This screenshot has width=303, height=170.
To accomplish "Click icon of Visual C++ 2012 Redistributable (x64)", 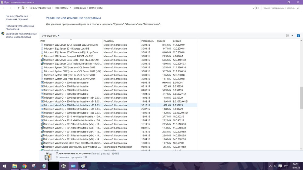I will tap(42, 124).
